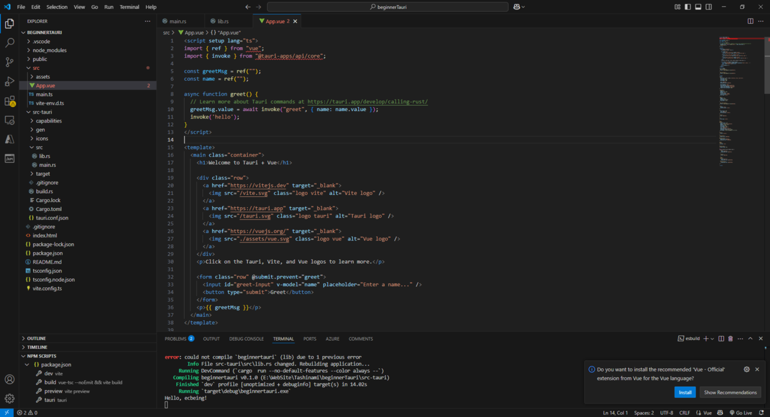Image resolution: width=770 pixels, height=417 pixels.
Task: Click the Go Back arrow
Action: 248,7
